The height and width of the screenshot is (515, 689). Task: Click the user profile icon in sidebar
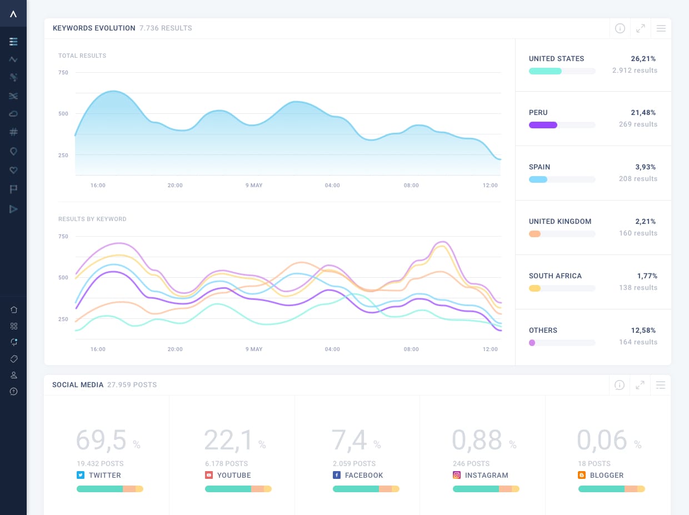coord(14,375)
